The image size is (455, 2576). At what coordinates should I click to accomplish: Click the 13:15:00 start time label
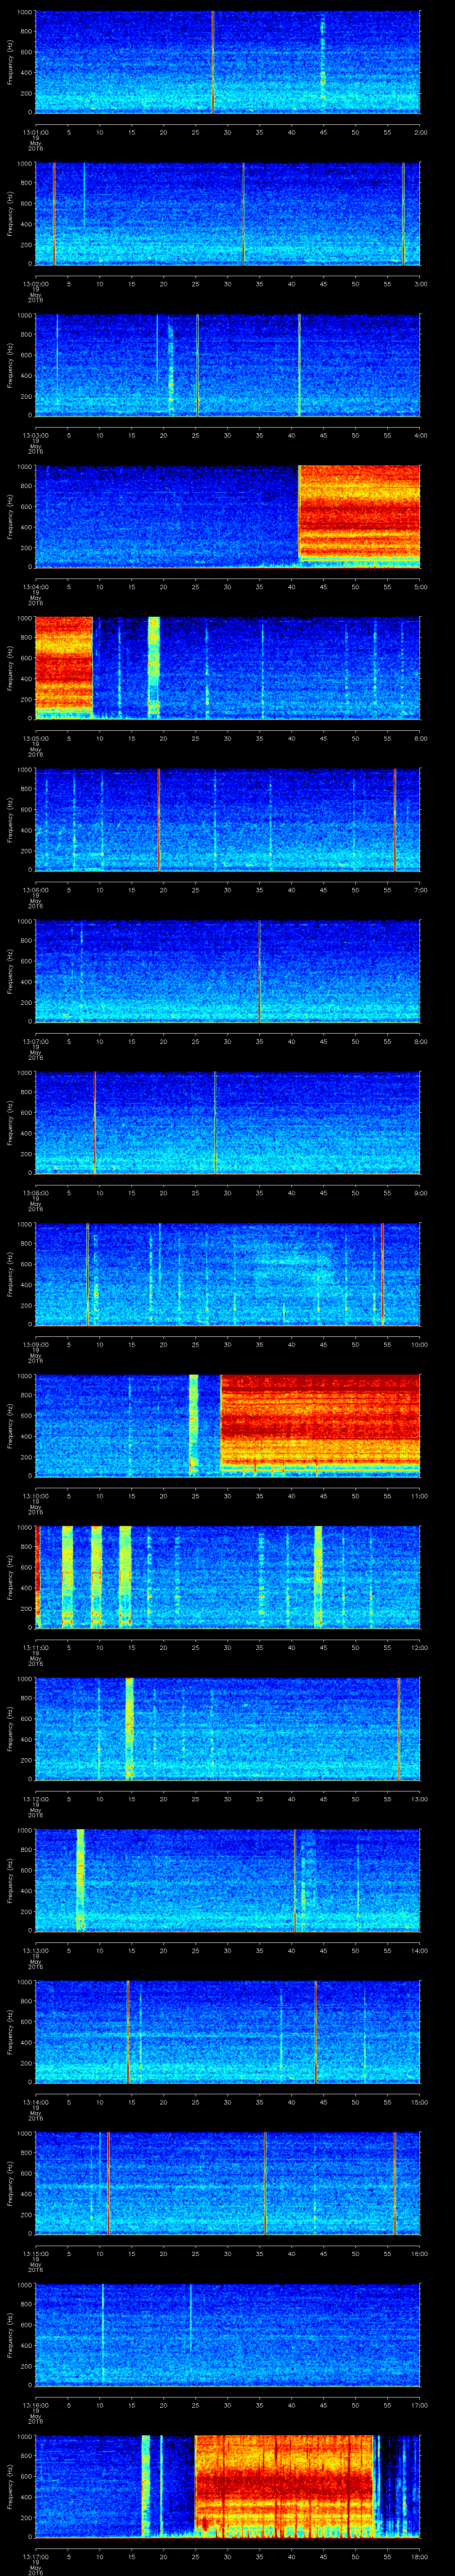[x=36, y=2254]
